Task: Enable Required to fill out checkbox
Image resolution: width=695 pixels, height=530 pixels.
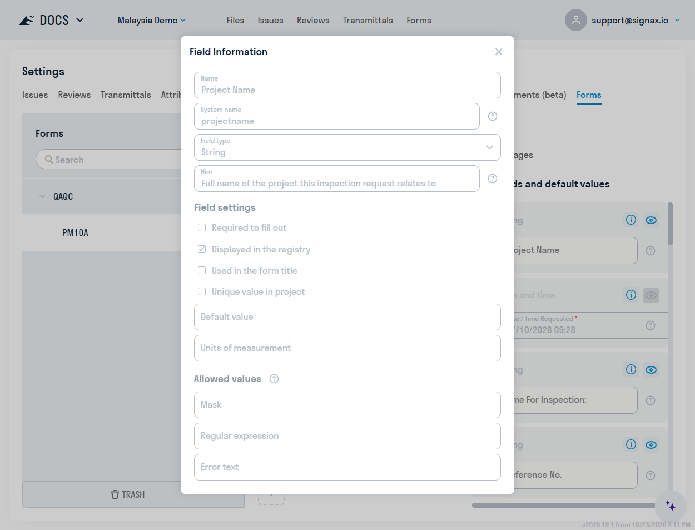Action: pos(202,227)
